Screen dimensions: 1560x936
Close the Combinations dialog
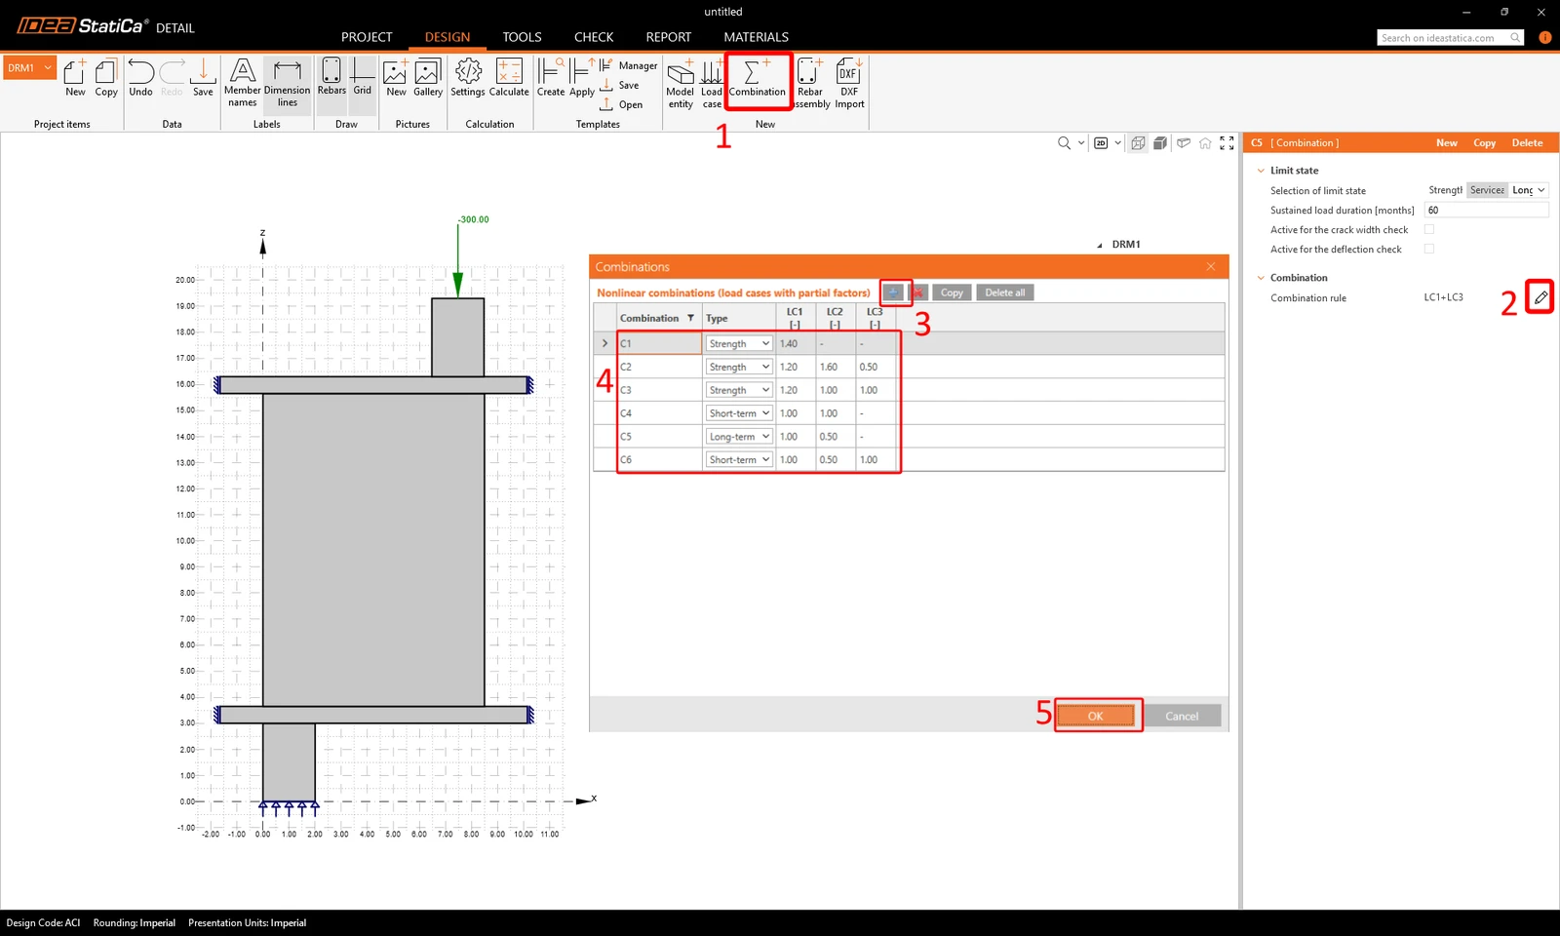pyautogui.click(x=1211, y=266)
